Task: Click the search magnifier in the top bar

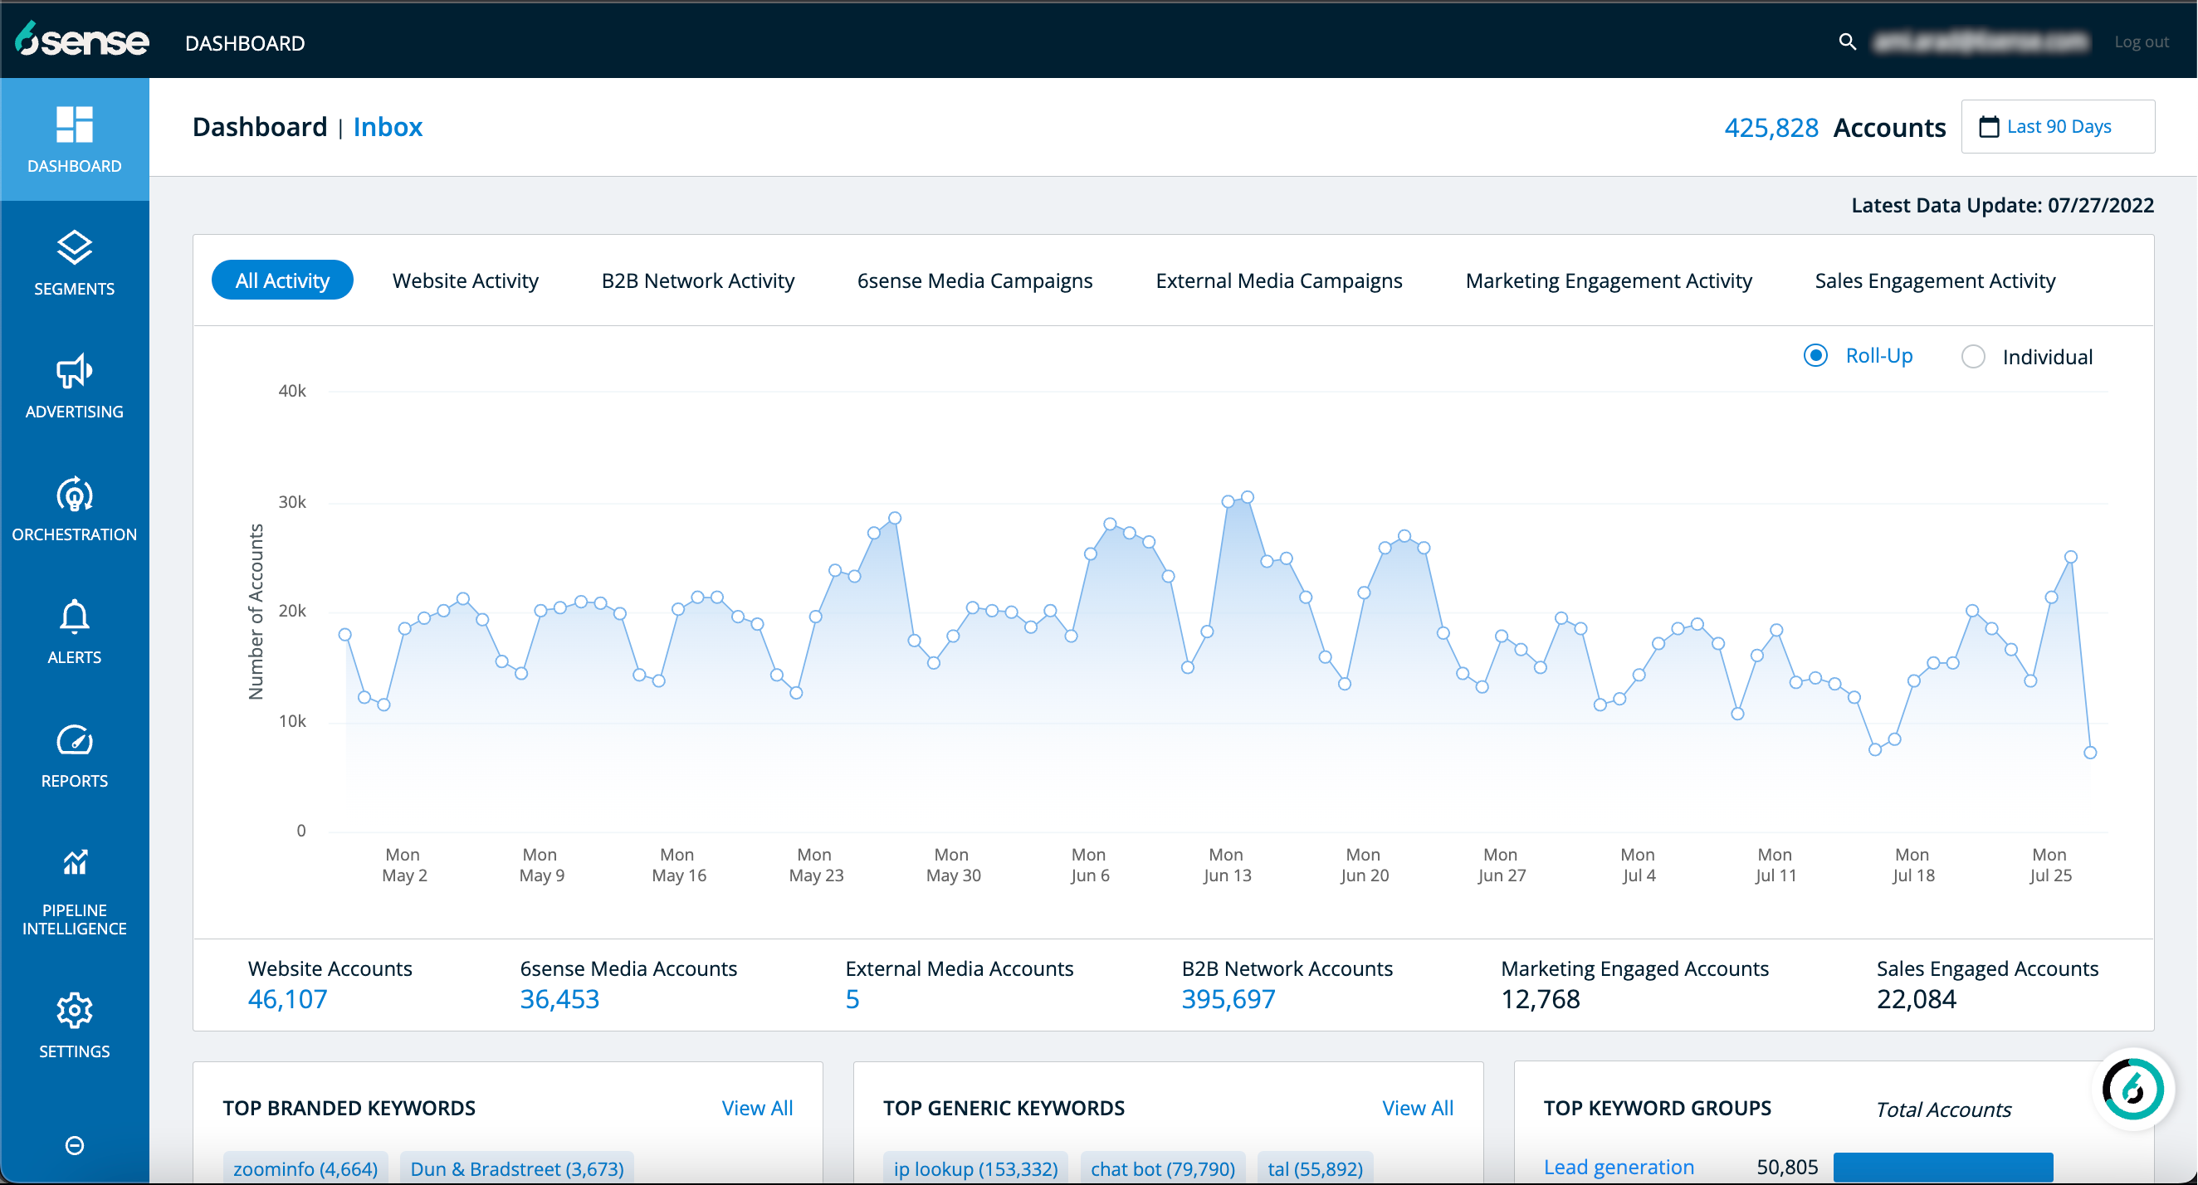Action: (1846, 41)
